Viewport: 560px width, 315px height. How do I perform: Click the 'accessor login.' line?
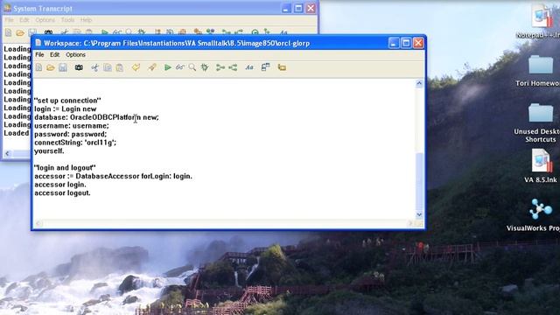point(60,185)
